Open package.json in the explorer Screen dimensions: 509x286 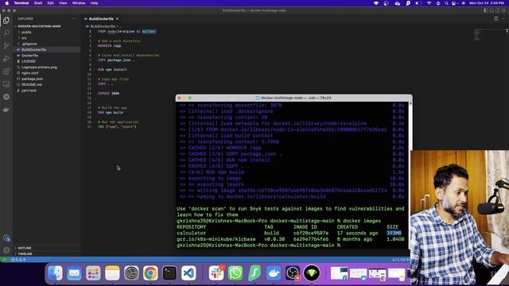32,79
